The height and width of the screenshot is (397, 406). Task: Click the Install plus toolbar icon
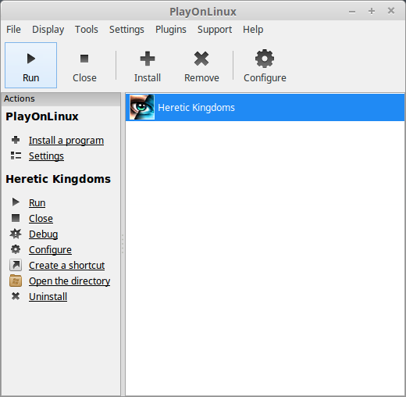pos(148,59)
